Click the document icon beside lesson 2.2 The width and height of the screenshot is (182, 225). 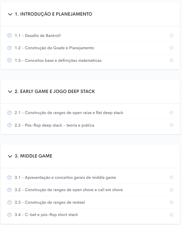click(x=10, y=125)
